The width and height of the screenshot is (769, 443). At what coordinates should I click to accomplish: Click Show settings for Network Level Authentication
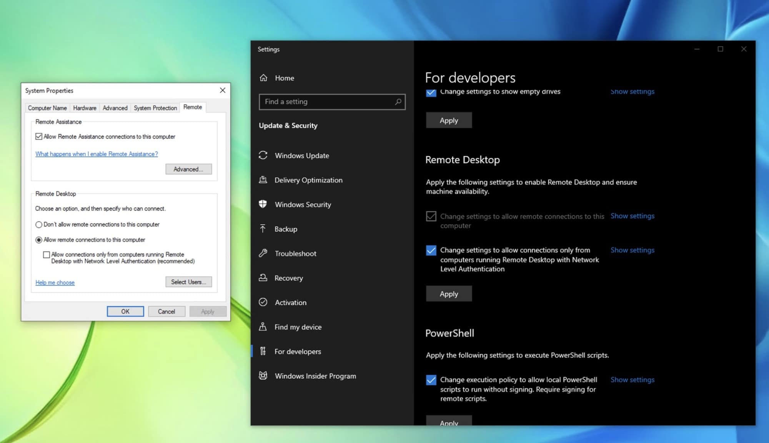633,250
